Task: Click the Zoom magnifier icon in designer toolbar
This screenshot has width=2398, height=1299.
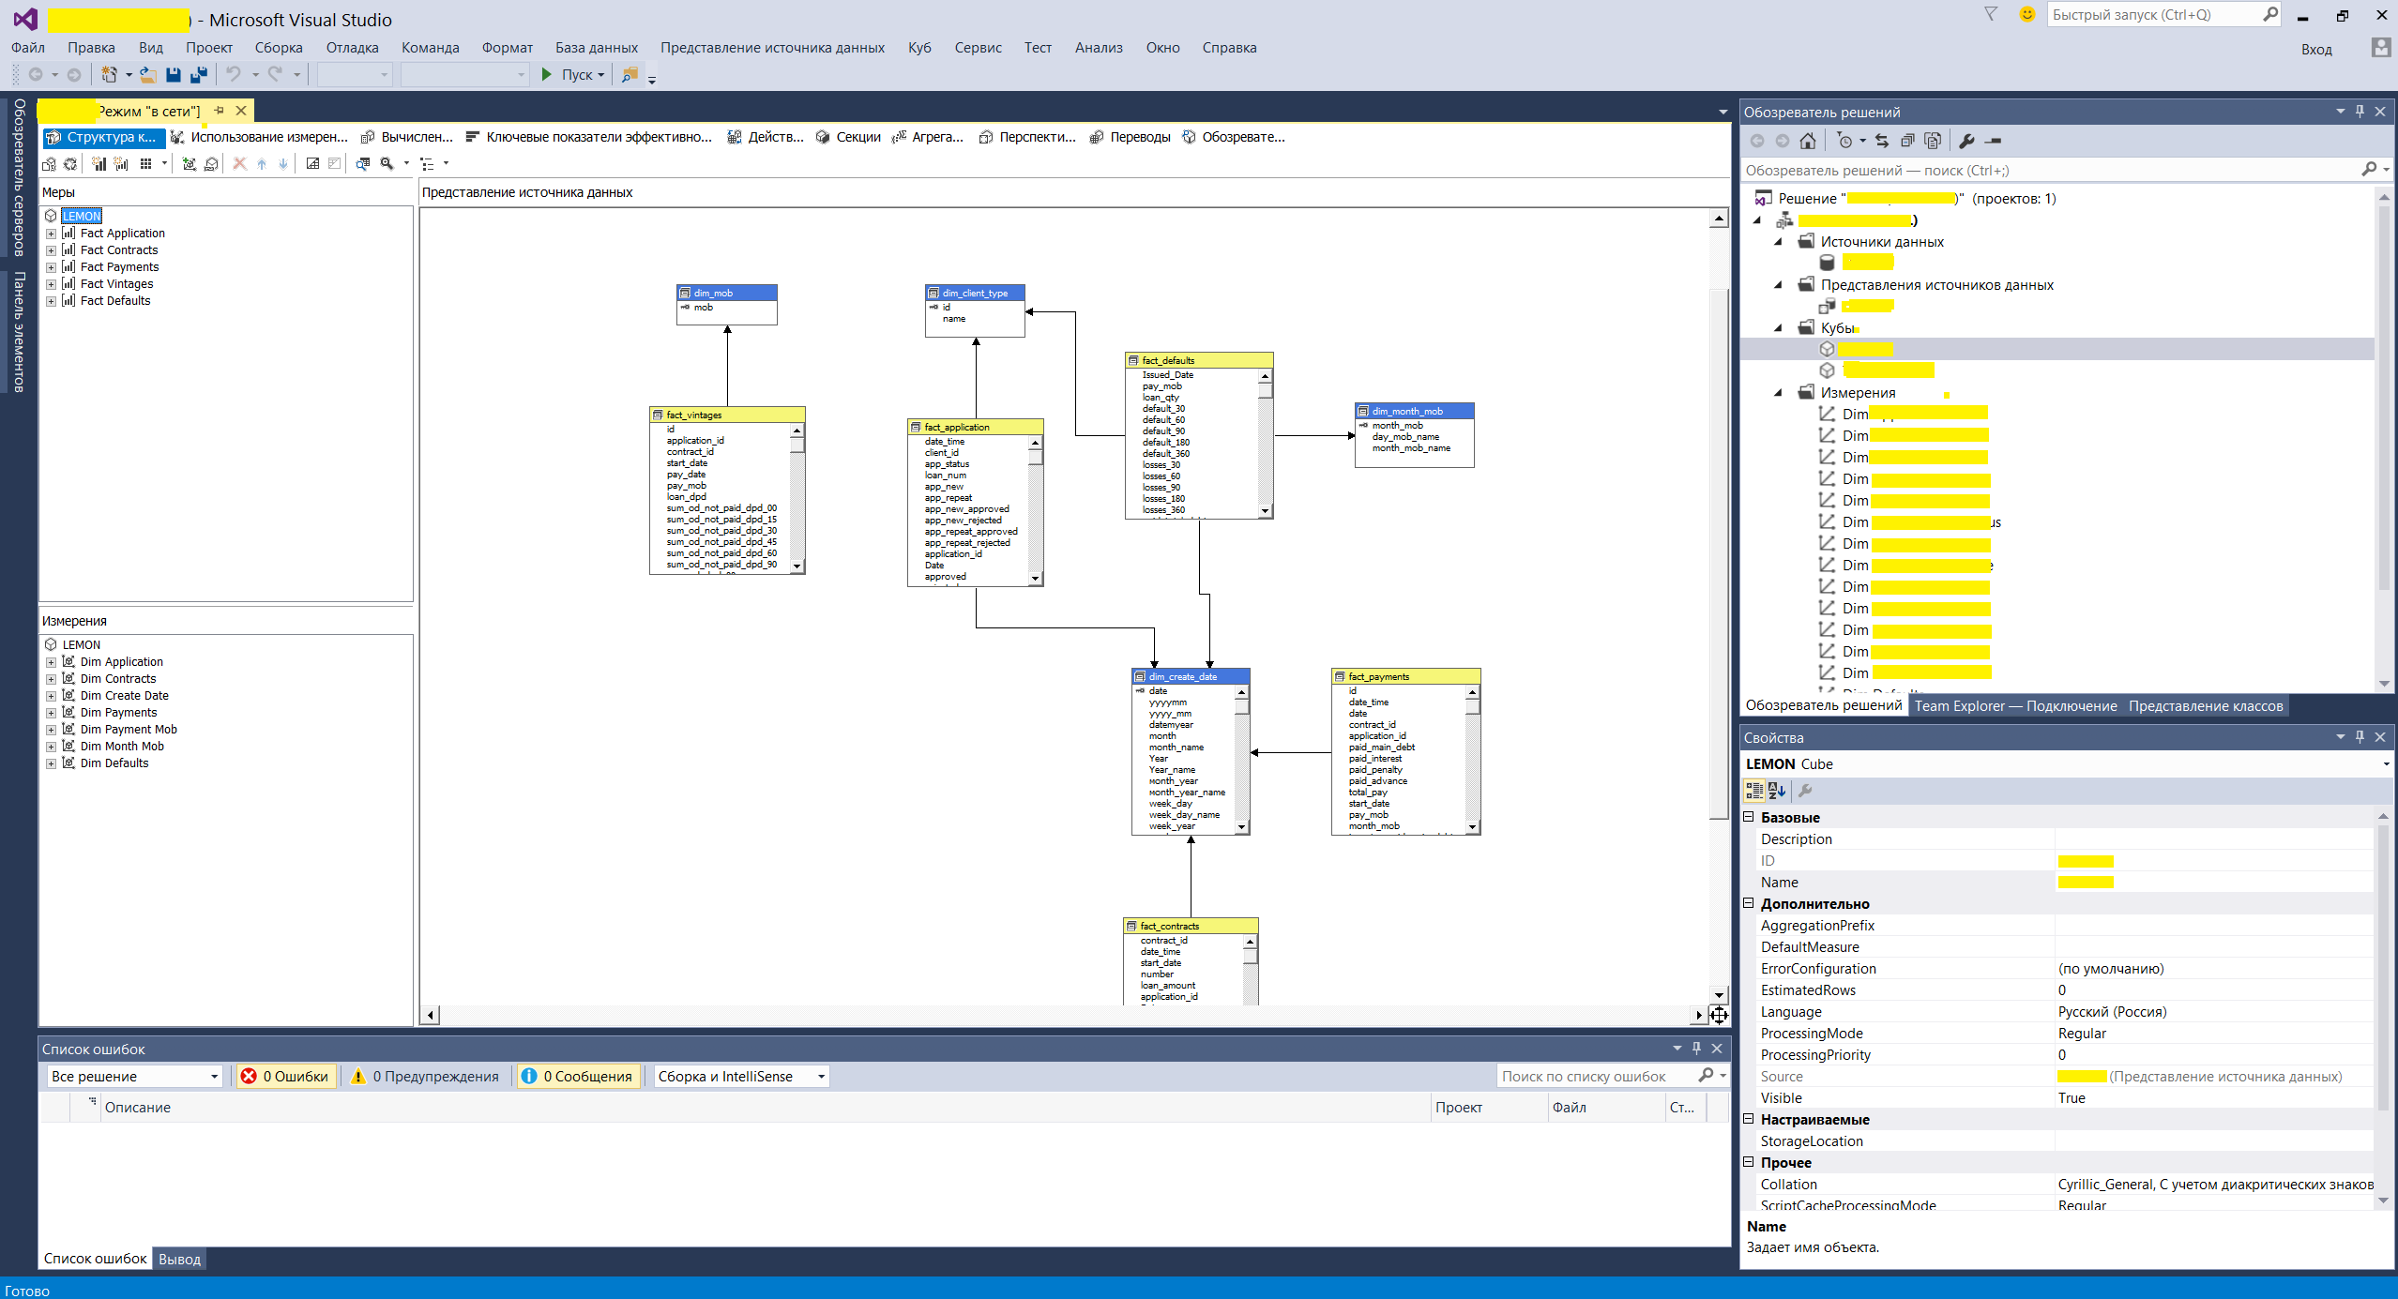Action: coord(387,164)
